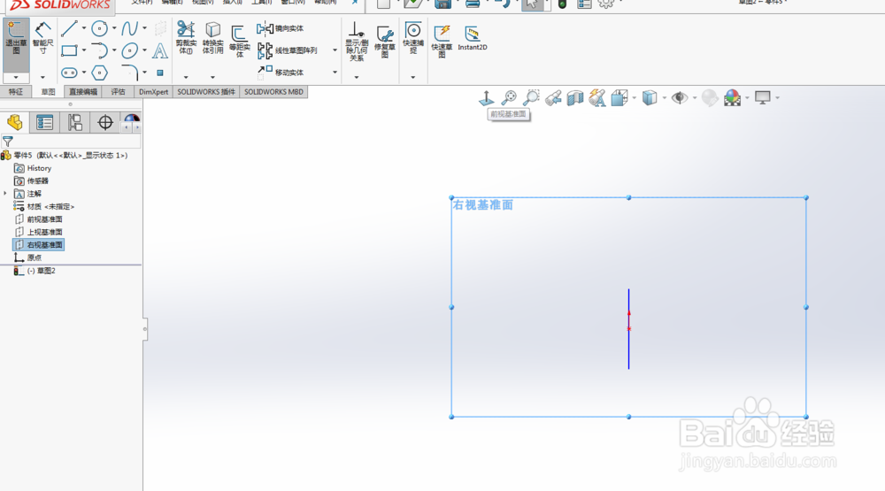Click Mirror Entities (镜向实体) tool
The height and width of the screenshot is (491, 885).
click(281, 28)
